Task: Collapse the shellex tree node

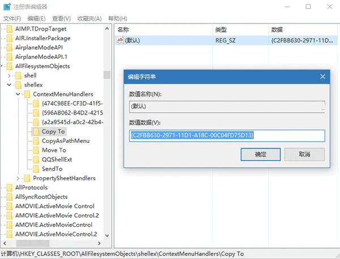Action: 9,85
